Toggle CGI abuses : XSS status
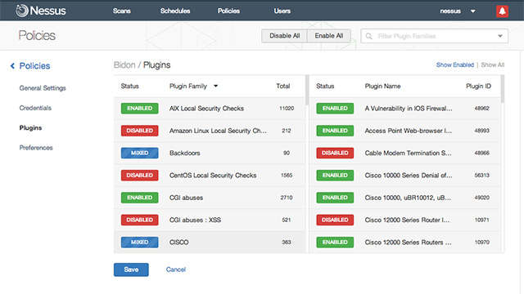This screenshot has width=524, height=294. tap(140, 220)
